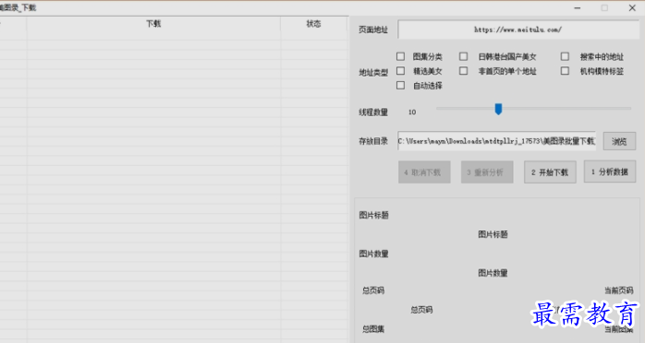Image resolution: width=645 pixels, height=343 pixels.
Task: Click the 当前页码 label
Action: 619,290
